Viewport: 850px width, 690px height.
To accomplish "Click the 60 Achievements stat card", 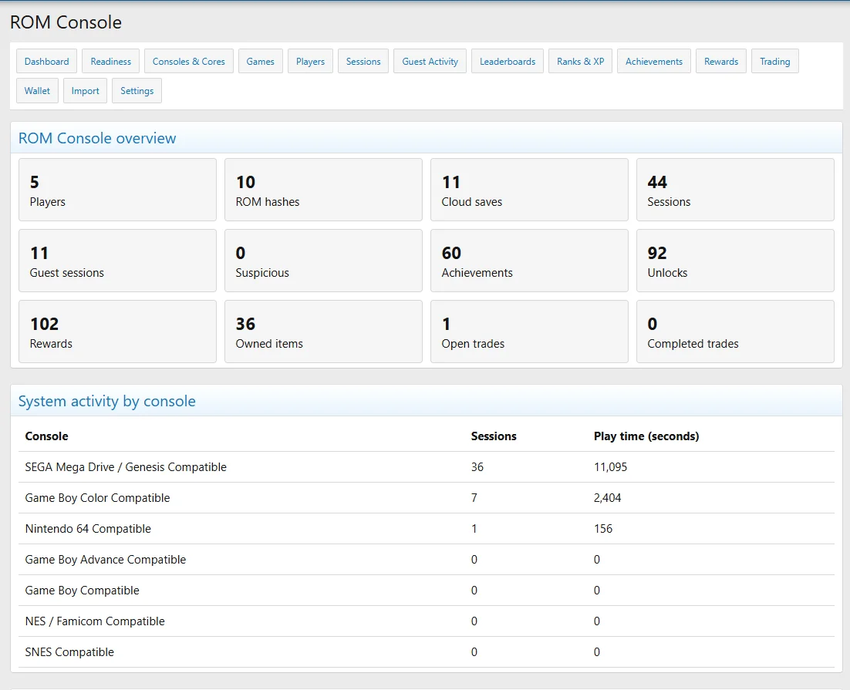I will tap(529, 261).
